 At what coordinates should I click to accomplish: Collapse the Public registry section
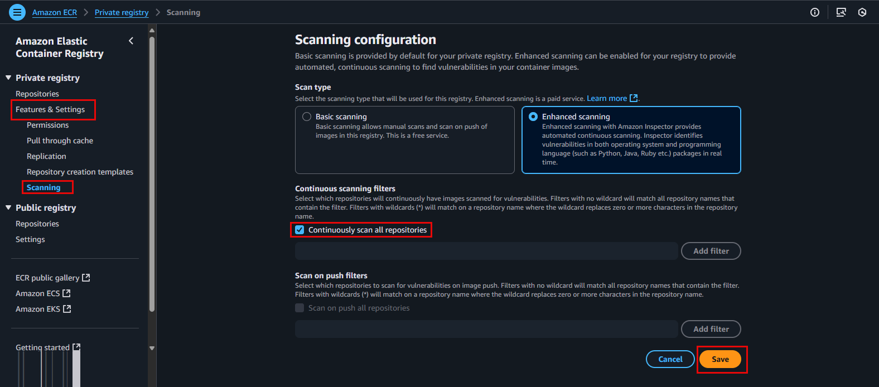(x=8, y=207)
